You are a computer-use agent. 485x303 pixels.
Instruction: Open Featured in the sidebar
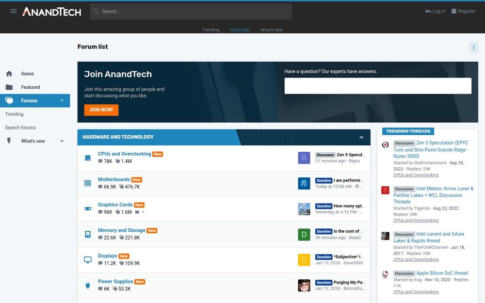(30, 87)
